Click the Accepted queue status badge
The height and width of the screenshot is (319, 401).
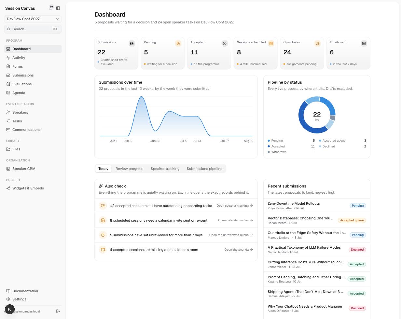pos(352,220)
